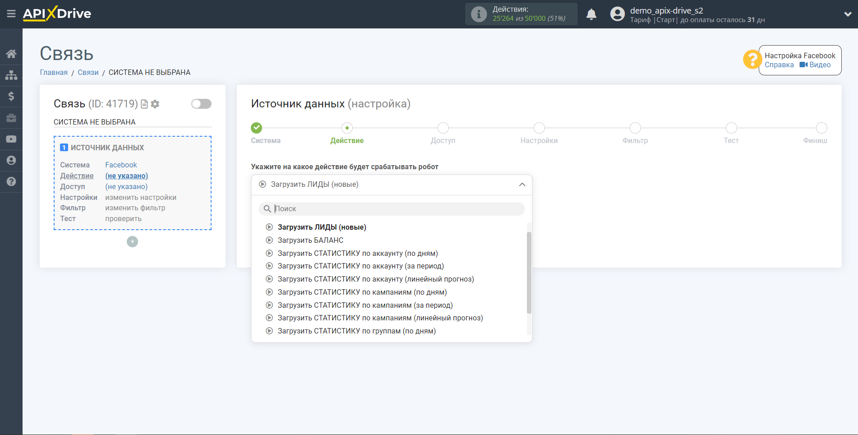Screen dimensions: 858x435
Task: Click Действие (не указано) link
Action: pos(126,176)
